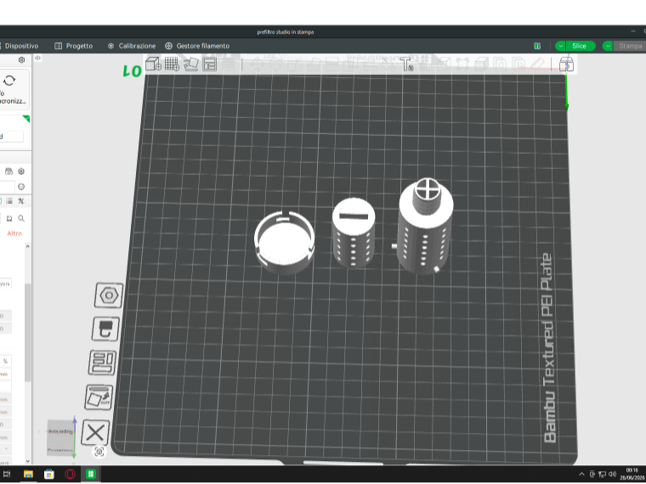Click the plate's hexagon orient icon
This screenshot has height=484, width=646.
click(x=109, y=295)
